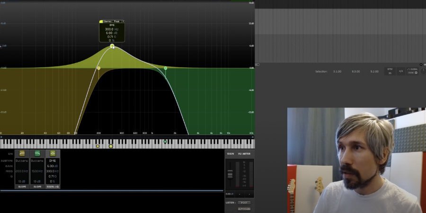This screenshot has height=213, width=426.
Task: Toggle the low-pass band ON icon
Action: coord(37,153)
